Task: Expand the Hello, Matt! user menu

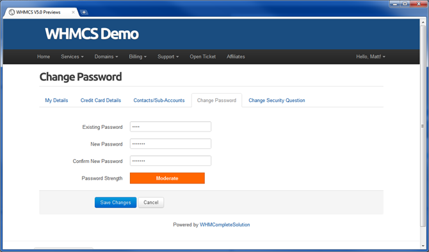Action: [371, 56]
